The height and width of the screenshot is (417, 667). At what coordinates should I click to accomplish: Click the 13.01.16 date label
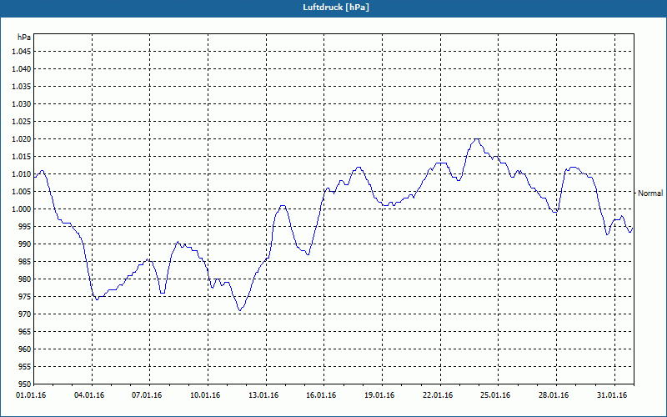263,395
